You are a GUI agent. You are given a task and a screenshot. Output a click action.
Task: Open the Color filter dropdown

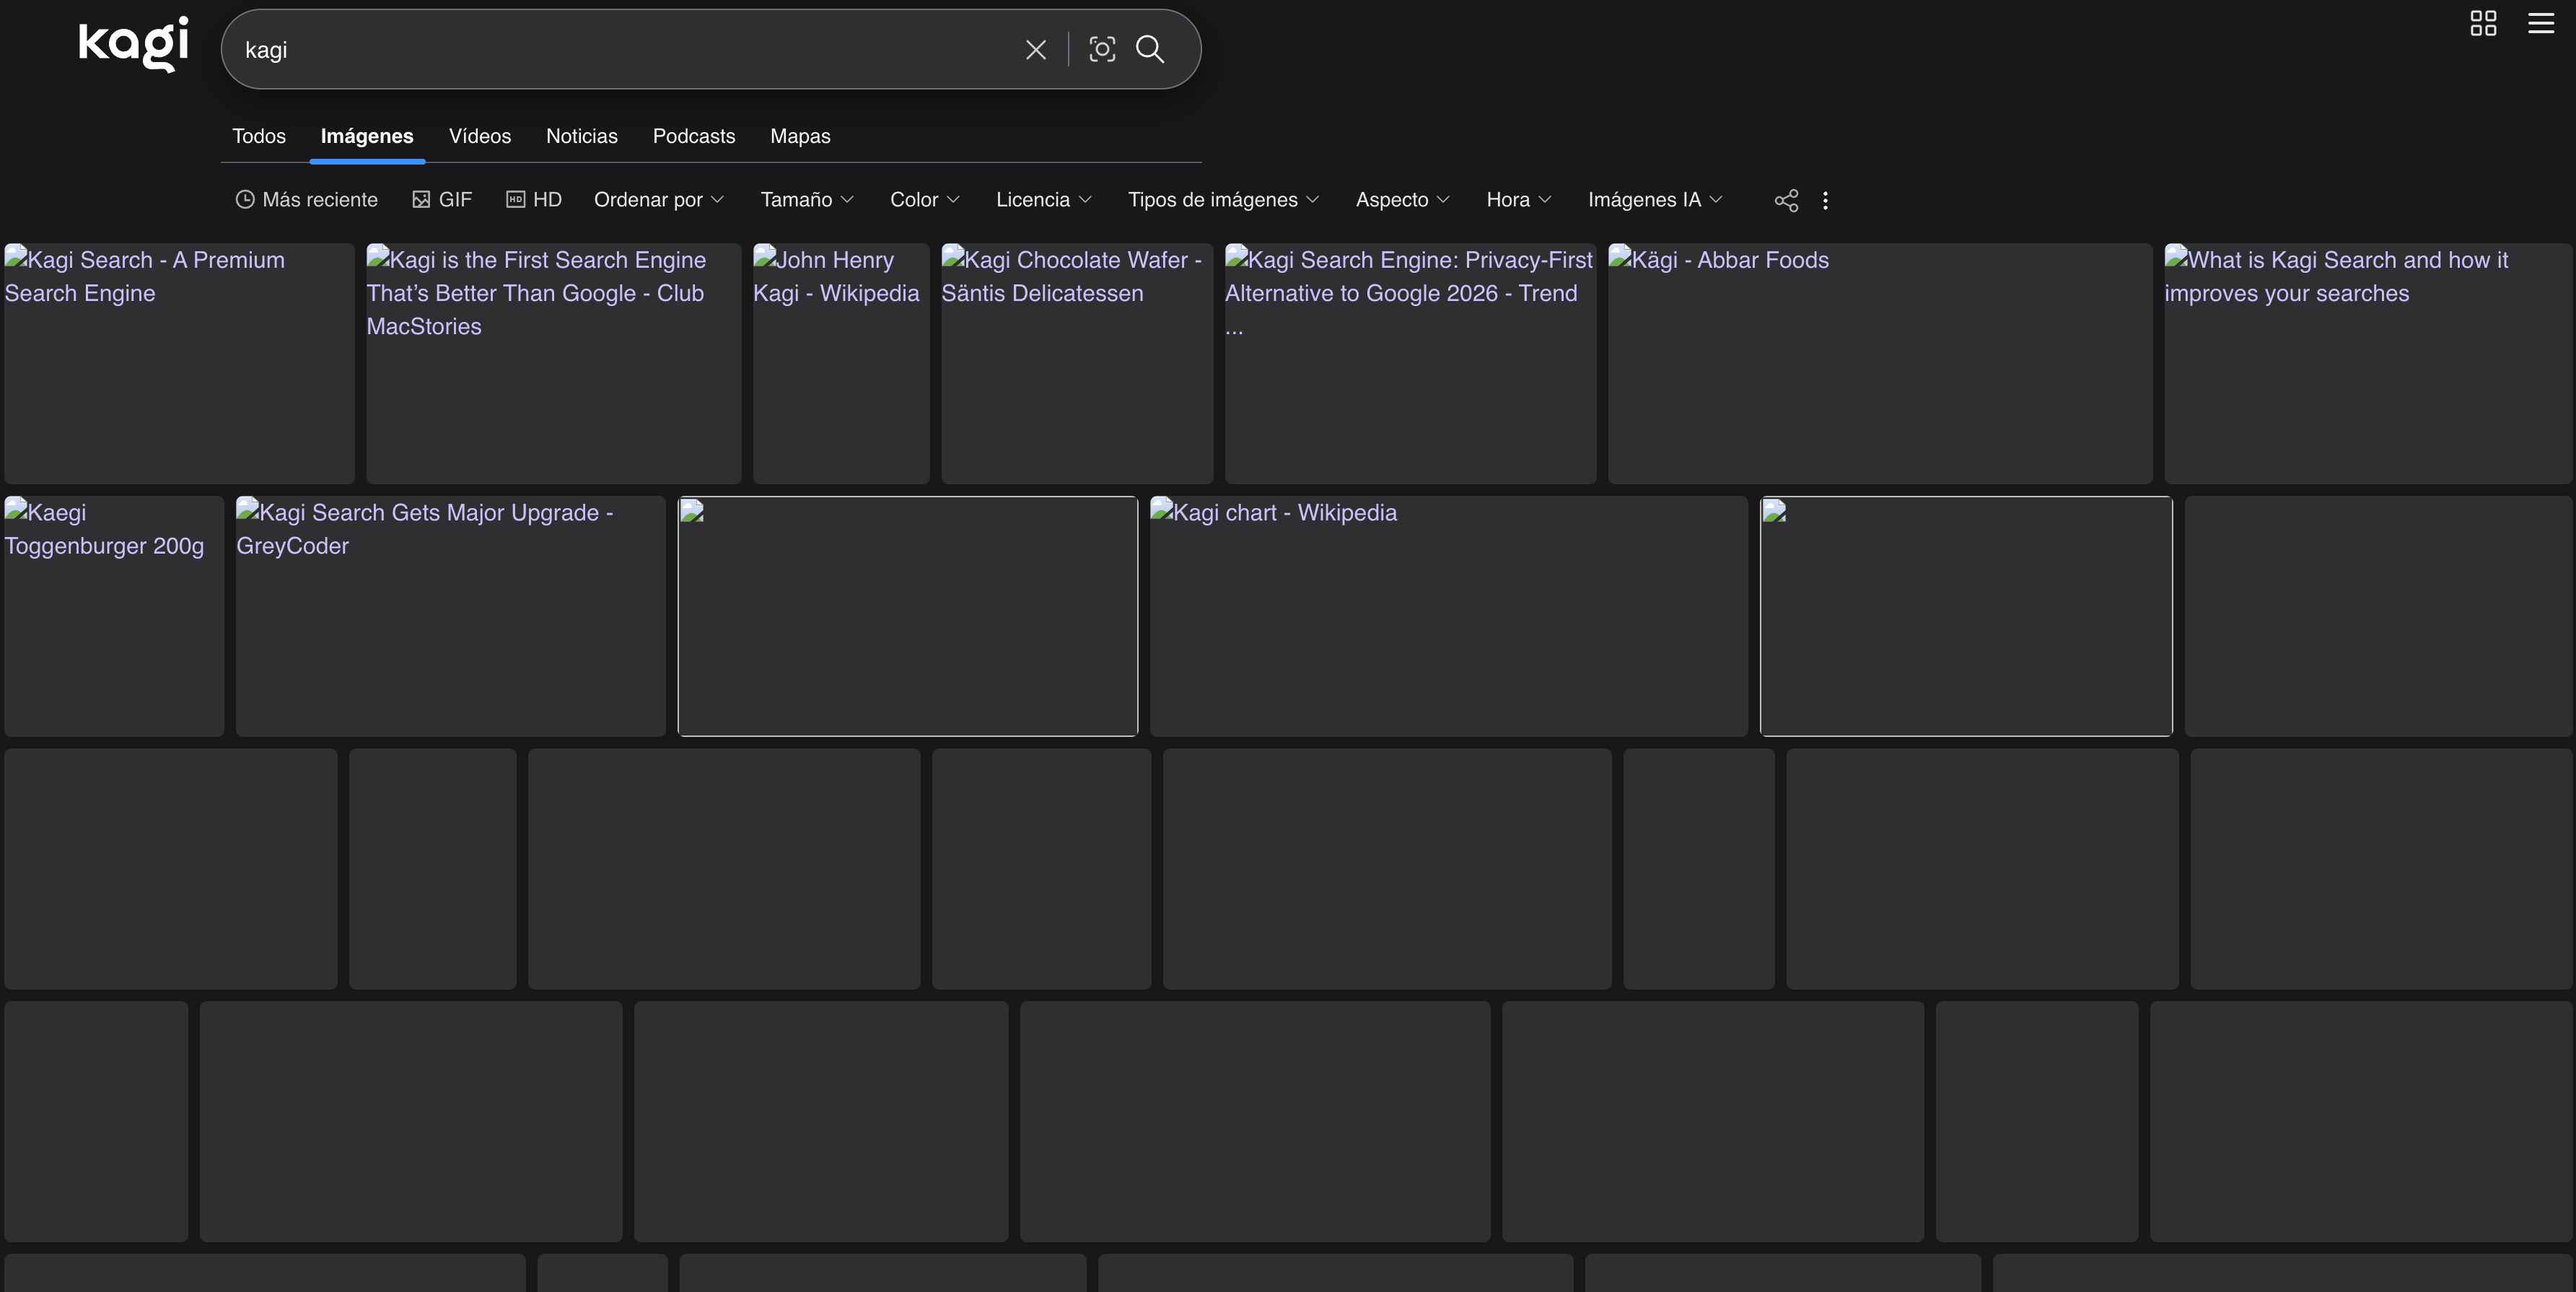[925, 200]
